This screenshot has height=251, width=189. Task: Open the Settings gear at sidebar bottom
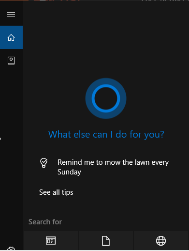point(11,249)
